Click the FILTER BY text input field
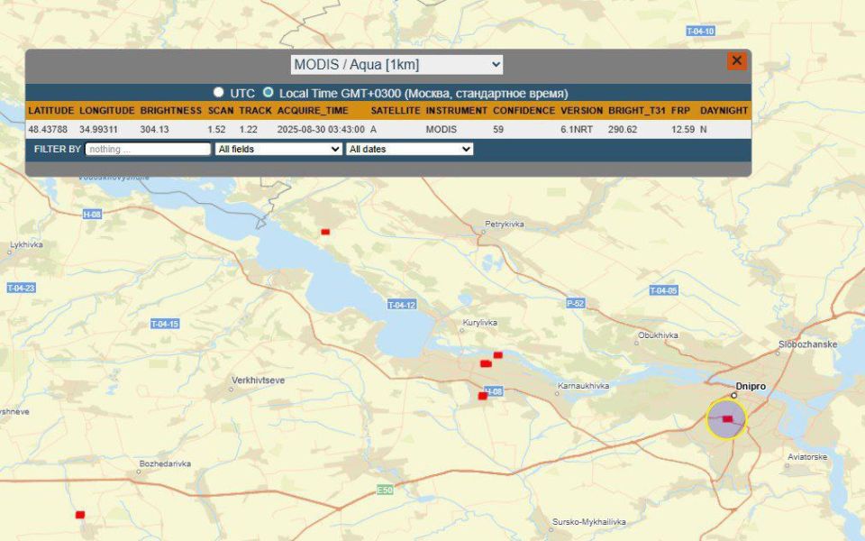This screenshot has height=541, width=865. click(x=148, y=149)
